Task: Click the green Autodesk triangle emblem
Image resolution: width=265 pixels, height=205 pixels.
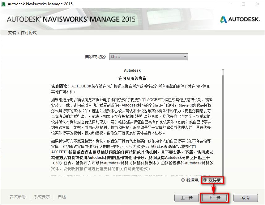Action: click(x=223, y=19)
